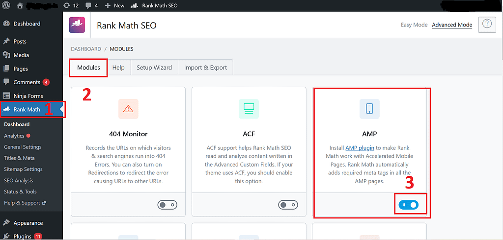Viewport: 503px width, 240px height.
Task: Enable the ACF module toggle
Action: pos(288,205)
